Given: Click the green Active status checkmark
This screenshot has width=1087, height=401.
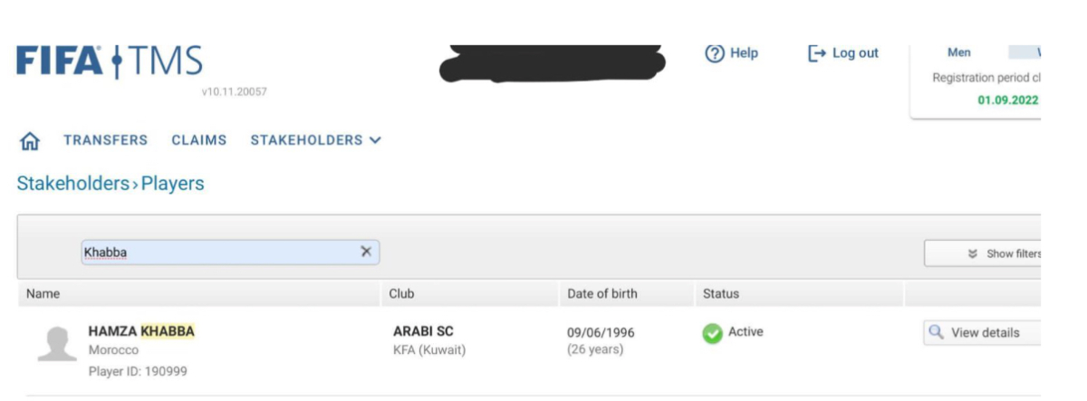Looking at the screenshot, I should (712, 333).
